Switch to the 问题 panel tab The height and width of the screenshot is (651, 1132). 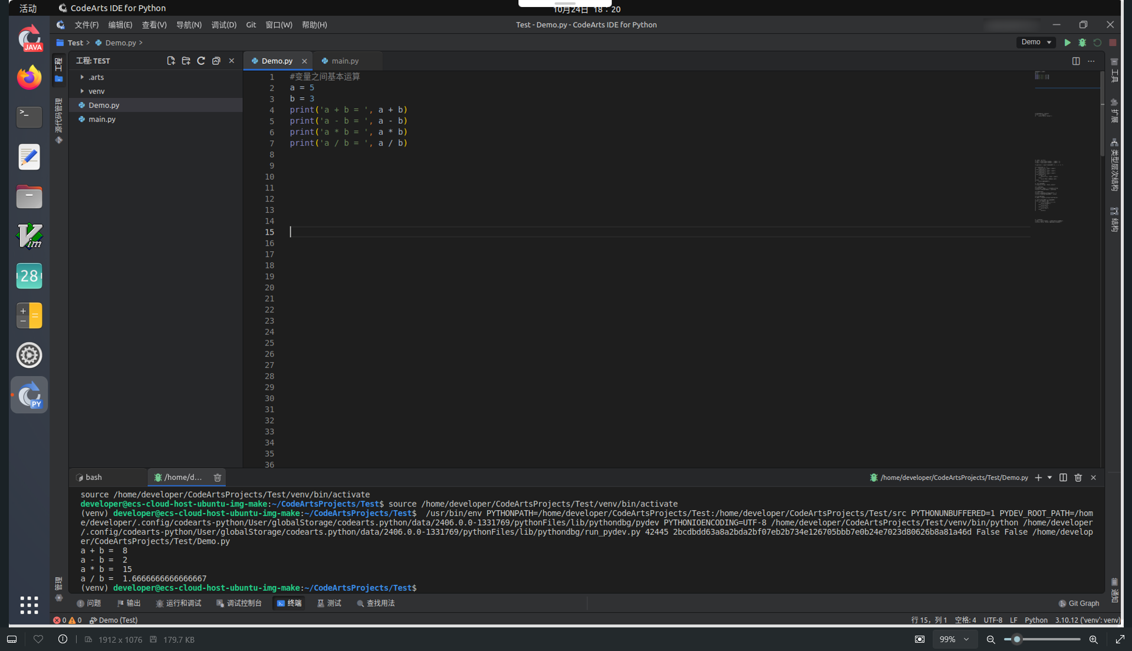pyautogui.click(x=89, y=603)
